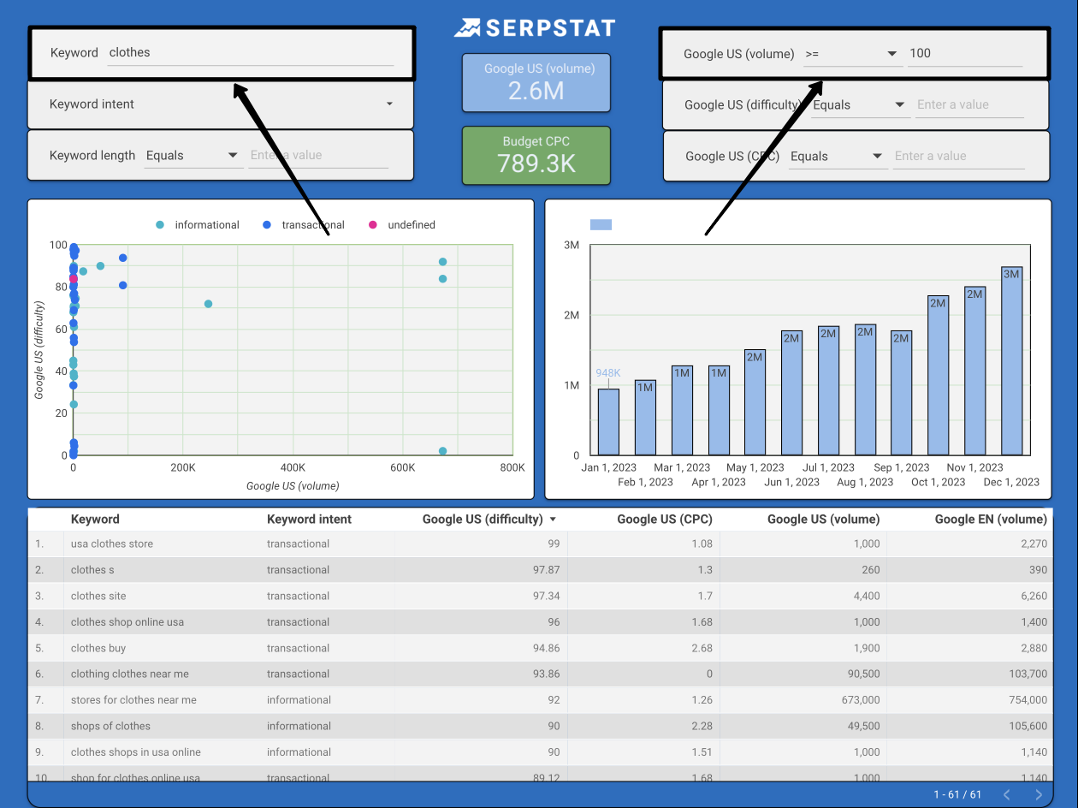Select the blue transactional legend dot

point(266,224)
